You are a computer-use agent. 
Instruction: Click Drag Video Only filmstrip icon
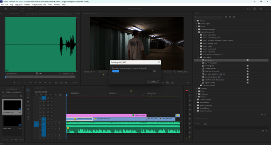pos(37,74)
